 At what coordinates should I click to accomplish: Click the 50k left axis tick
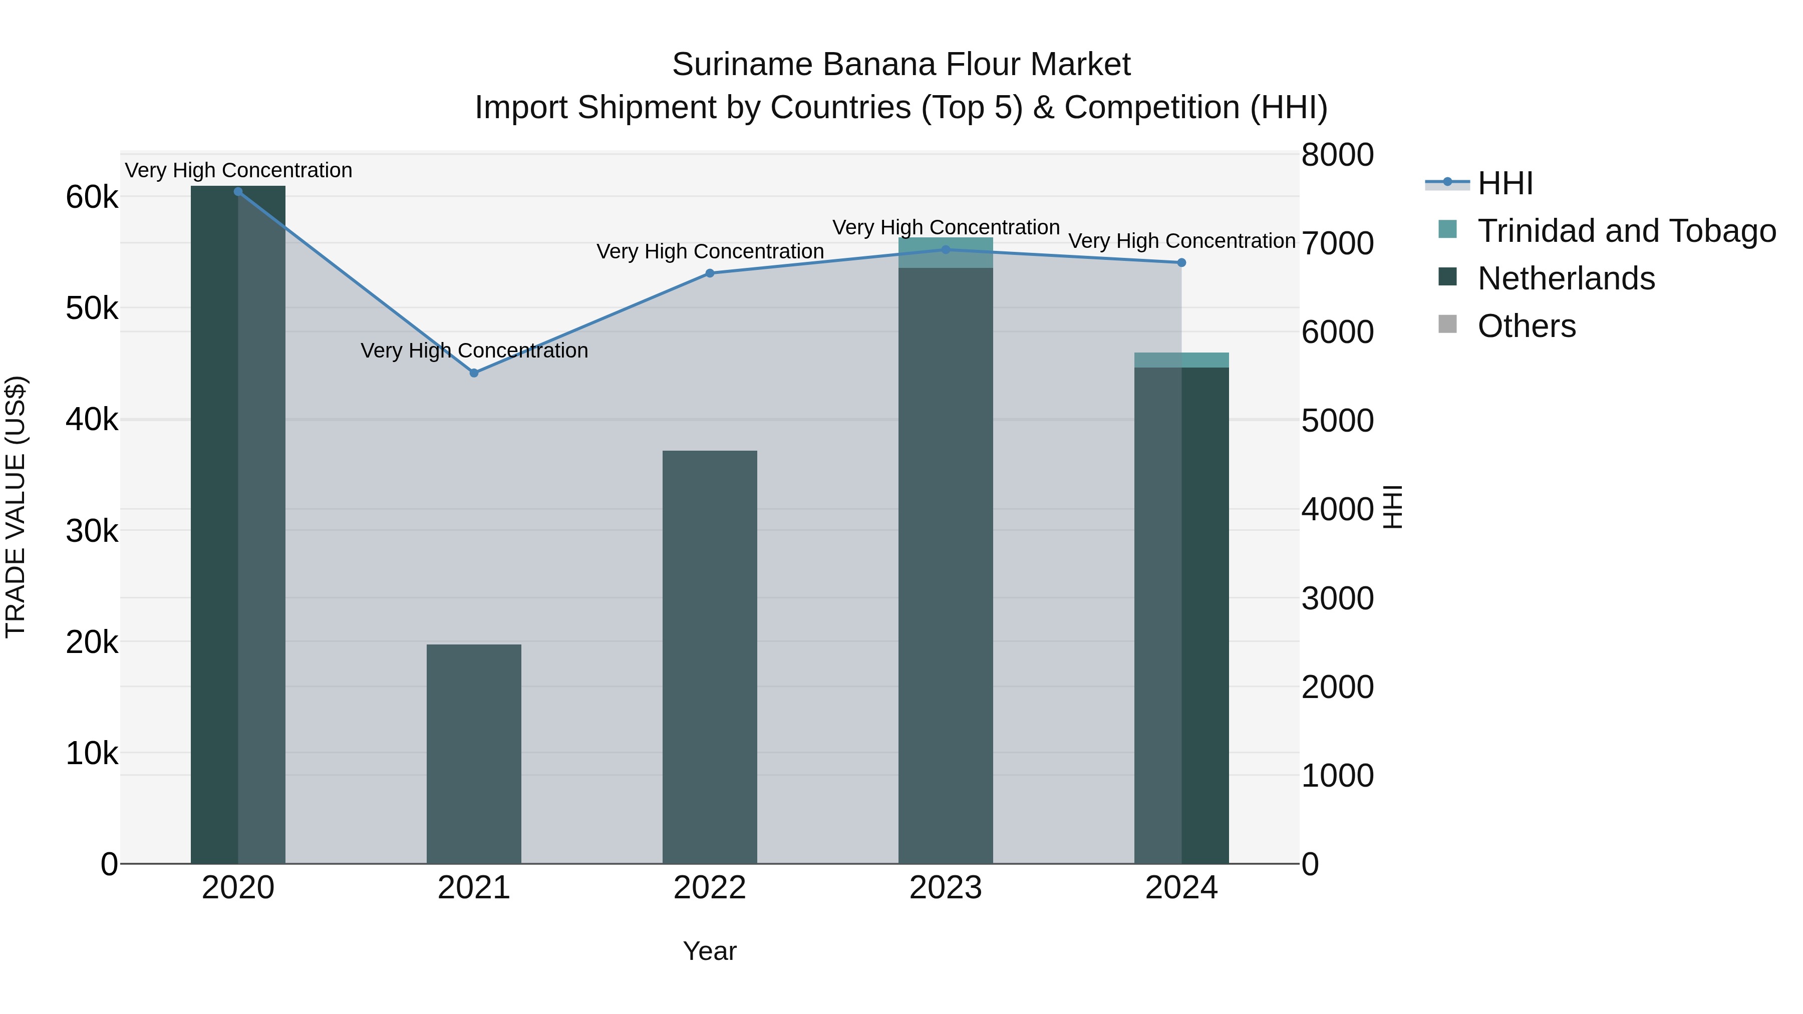[x=92, y=308]
